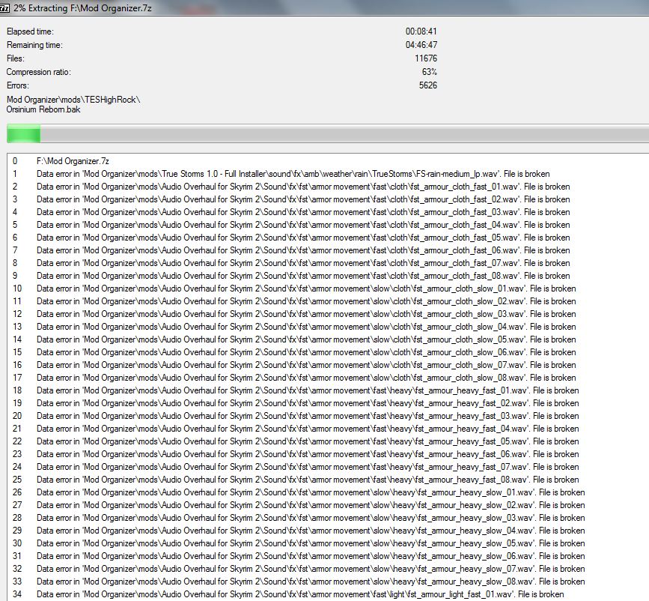This screenshot has height=601, width=649.
Task: Select the "Elapsed time:" label
Action: click(30, 31)
